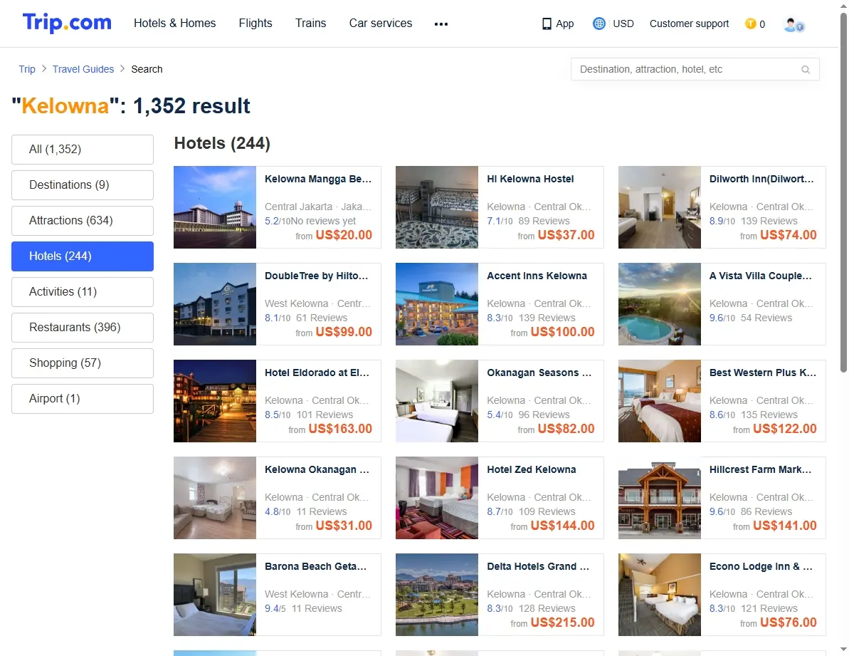Screen dimensions: 849x656
Task: Click the US$215.00 price
Action: pos(563,623)
